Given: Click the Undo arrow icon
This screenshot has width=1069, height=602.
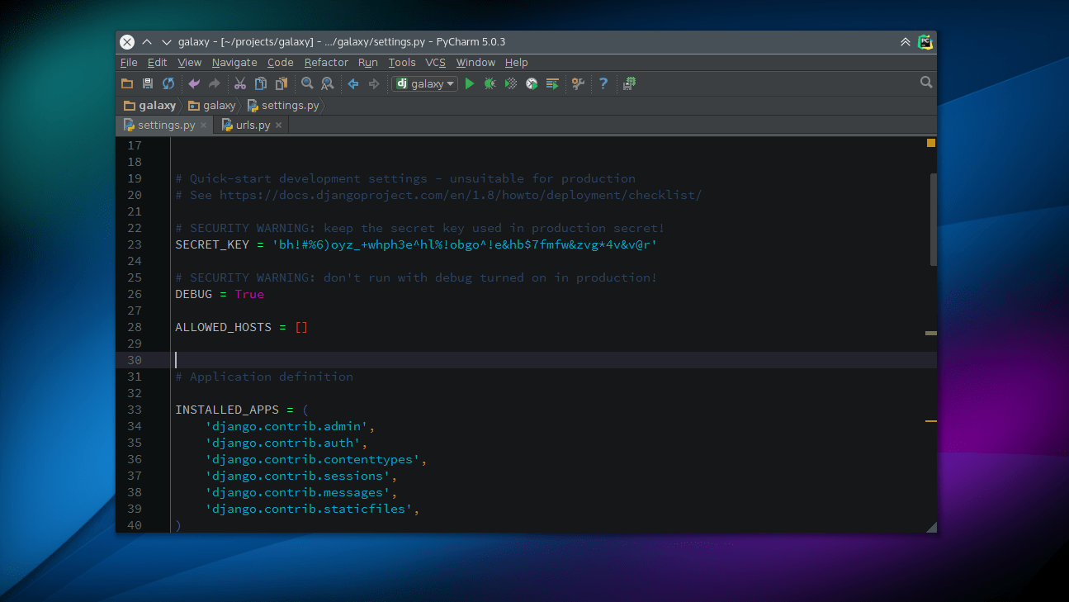Looking at the screenshot, I should (x=194, y=83).
